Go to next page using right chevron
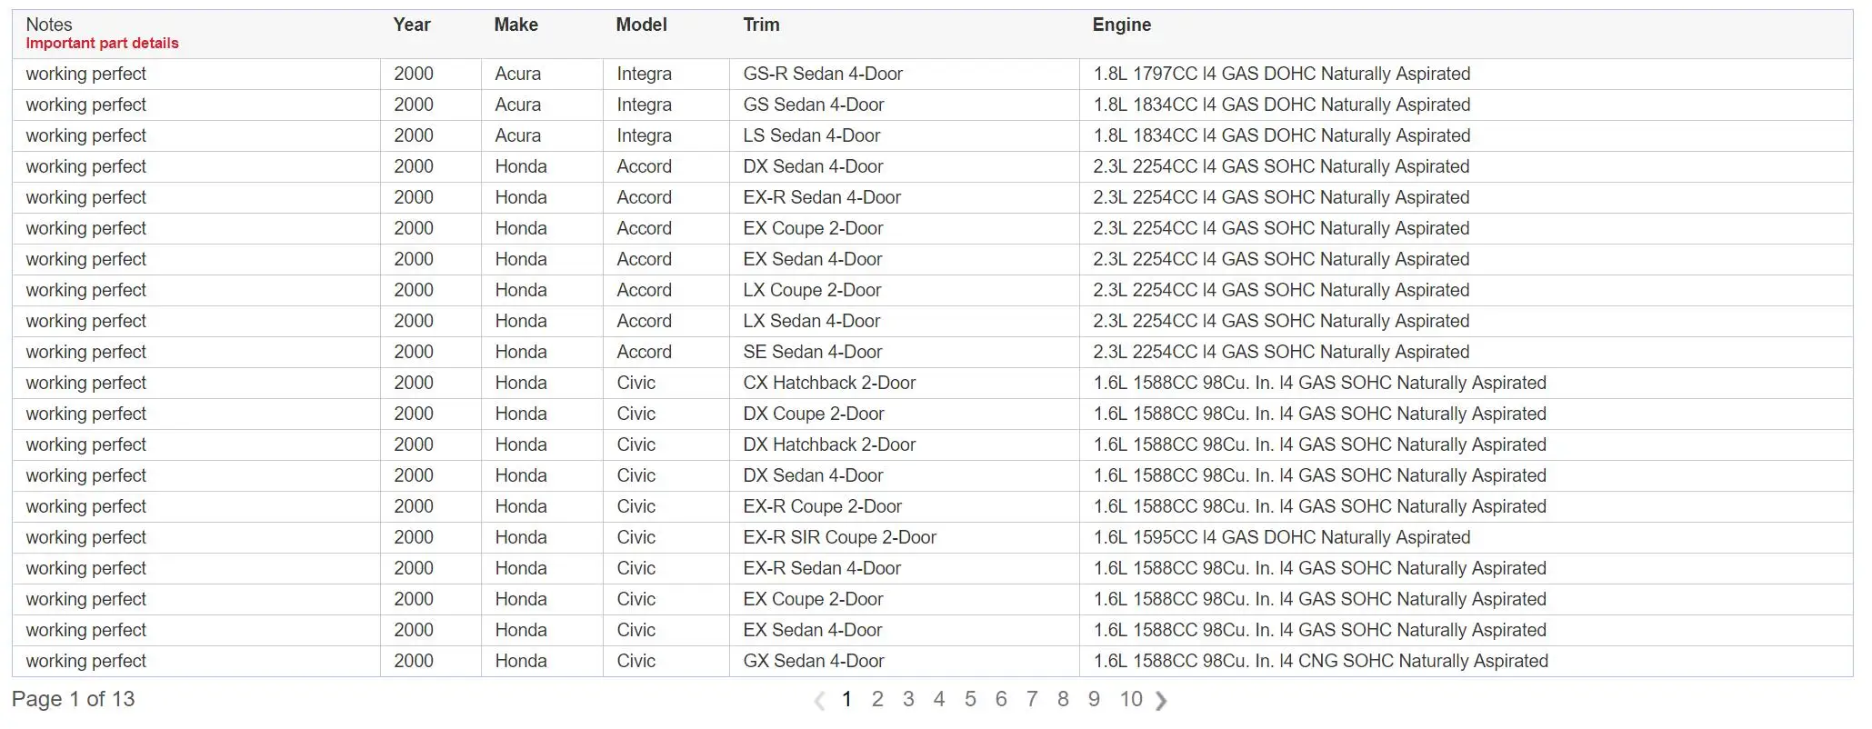The height and width of the screenshot is (729, 1872). click(x=1161, y=700)
